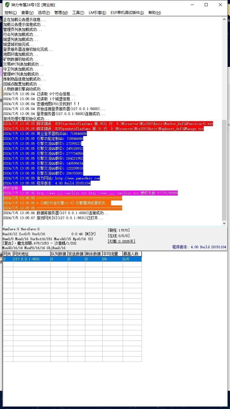This screenshot has height=409, width=230.
Task: Click the 授权天数:97775/99999 log line
Action: click(x=90, y=193)
